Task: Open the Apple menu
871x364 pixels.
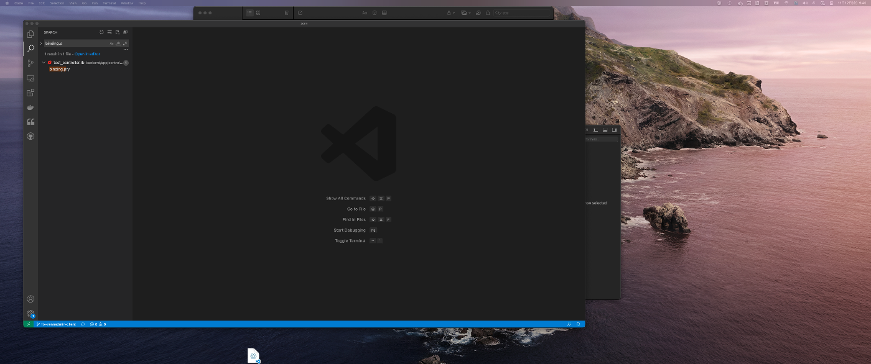Action: click(x=7, y=3)
